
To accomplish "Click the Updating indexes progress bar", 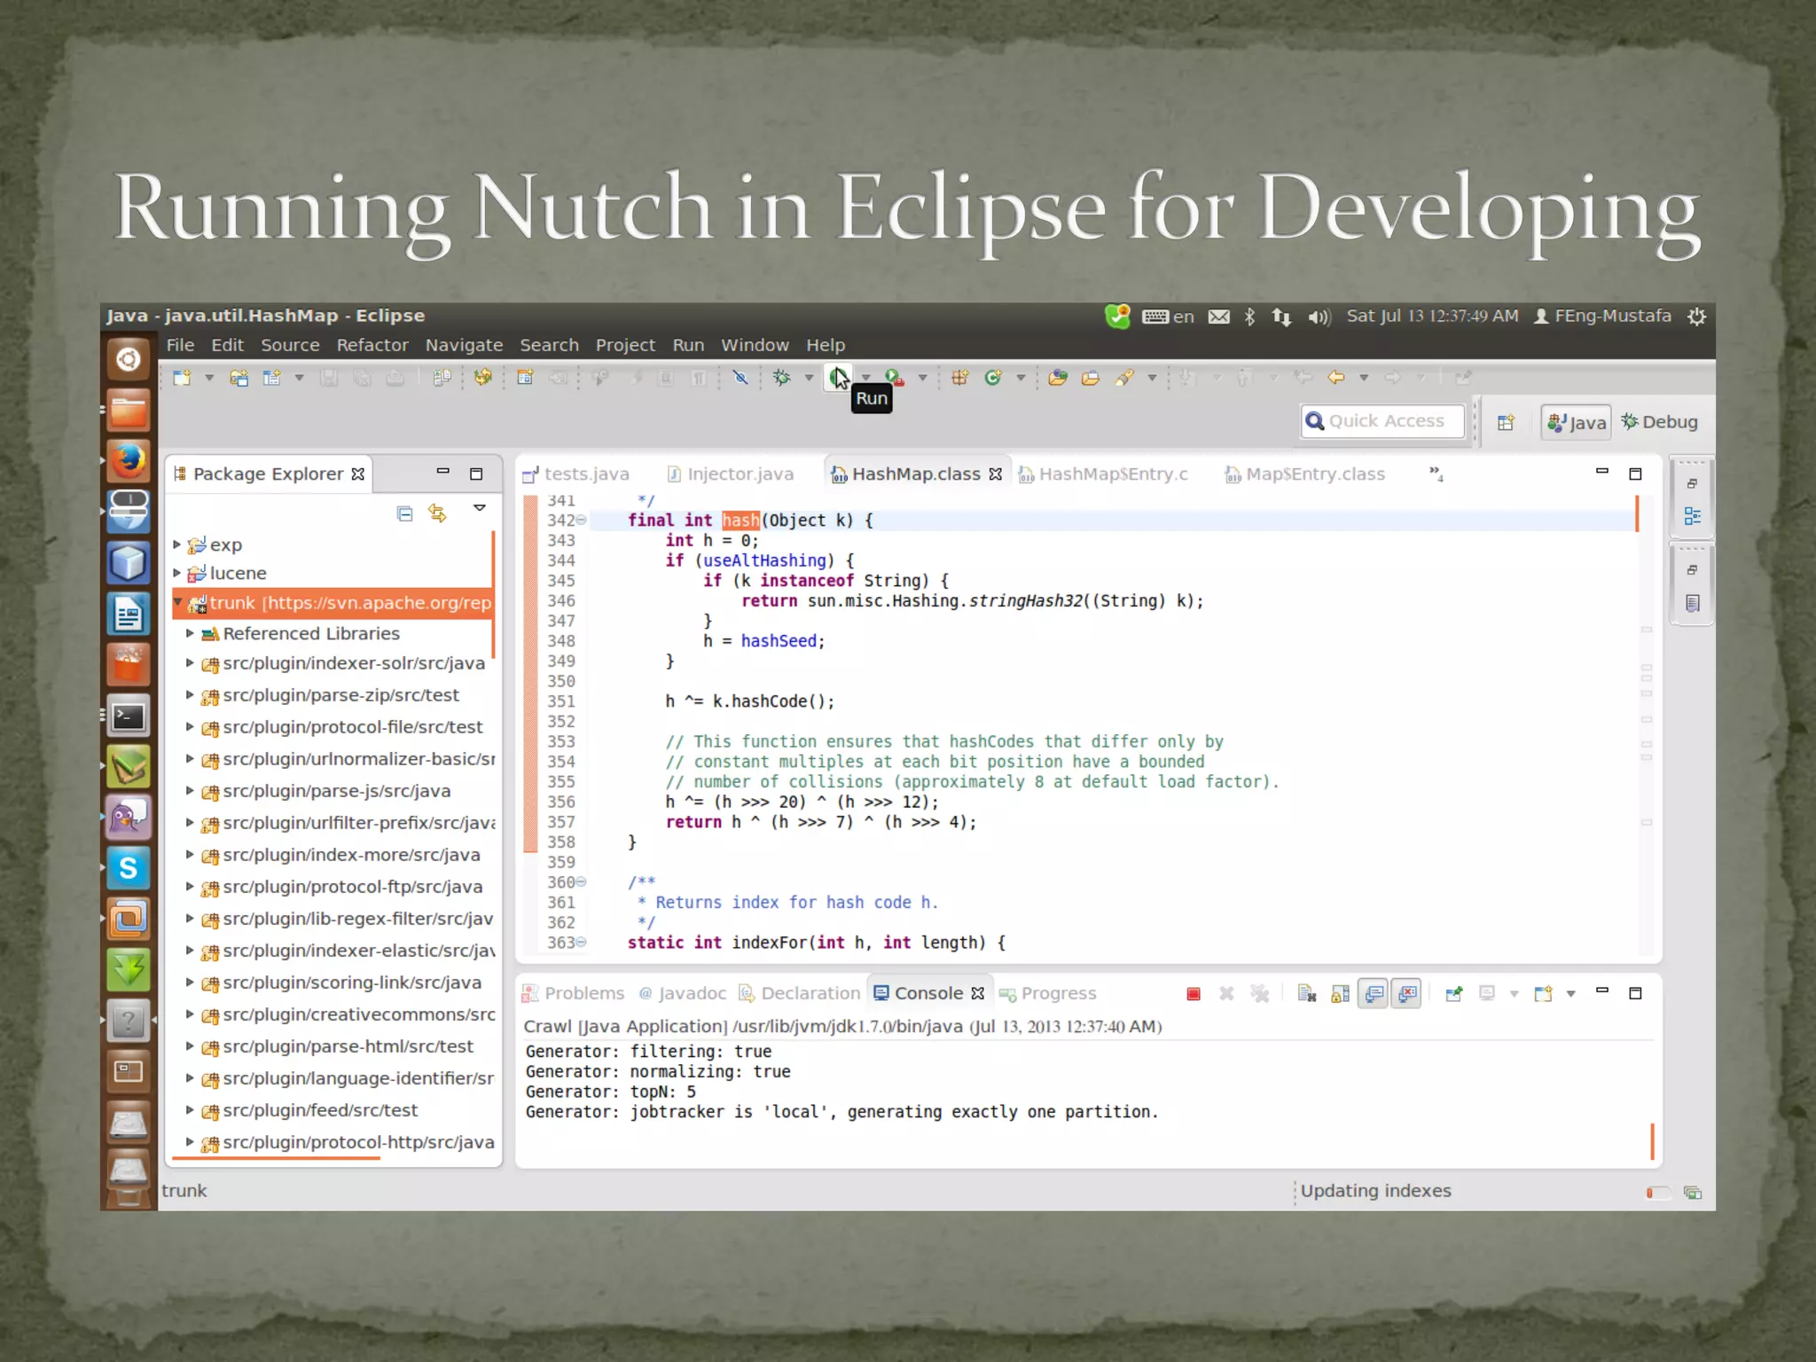I will (1657, 1193).
